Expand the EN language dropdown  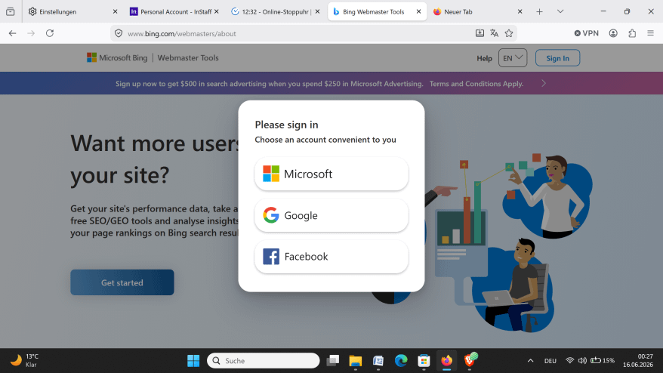tap(513, 58)
